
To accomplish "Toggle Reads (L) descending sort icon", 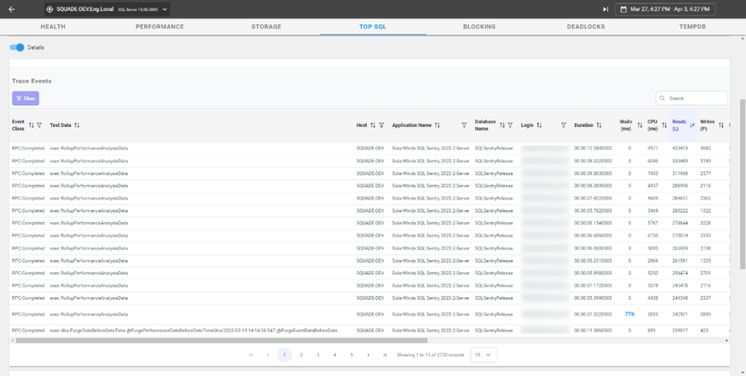I will pyautogui.click(x=692, y=125).
